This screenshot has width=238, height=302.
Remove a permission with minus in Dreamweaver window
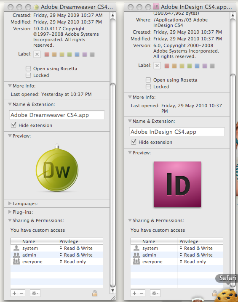click(21, 293)
